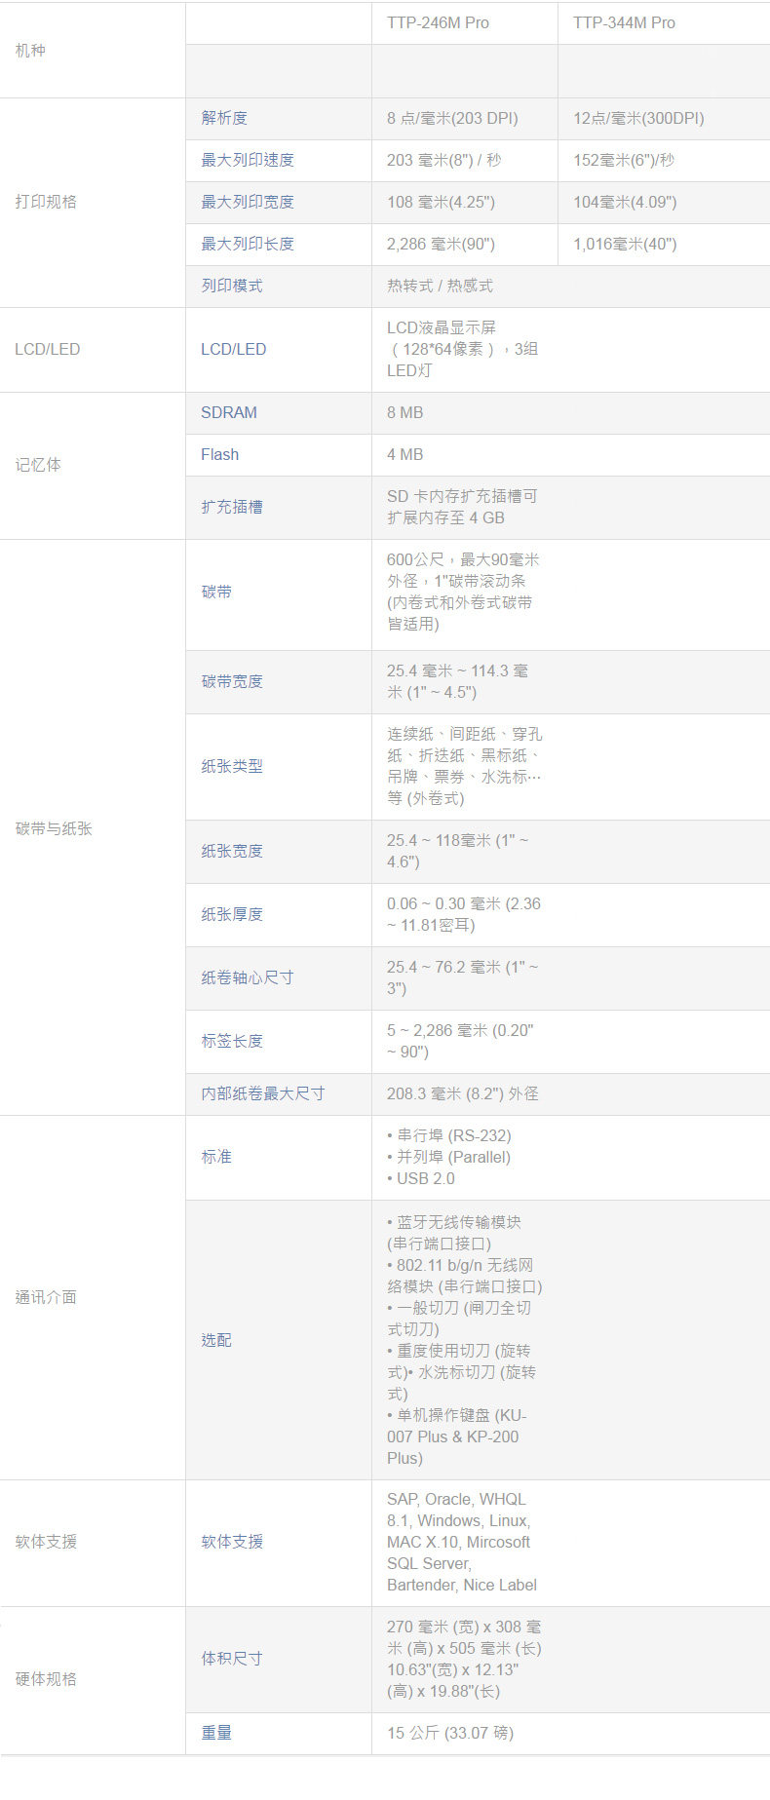Click the 8 MB value
770x1800 pixels.
tap(405, 412)
